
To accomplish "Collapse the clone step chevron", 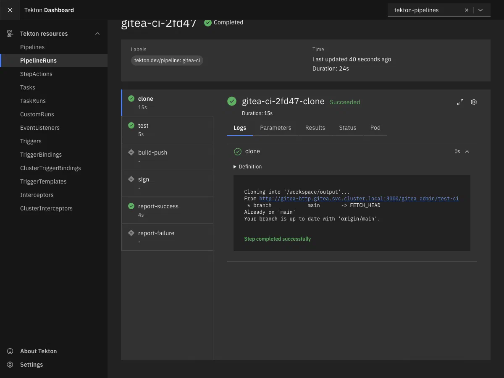I will pos(467,152).
